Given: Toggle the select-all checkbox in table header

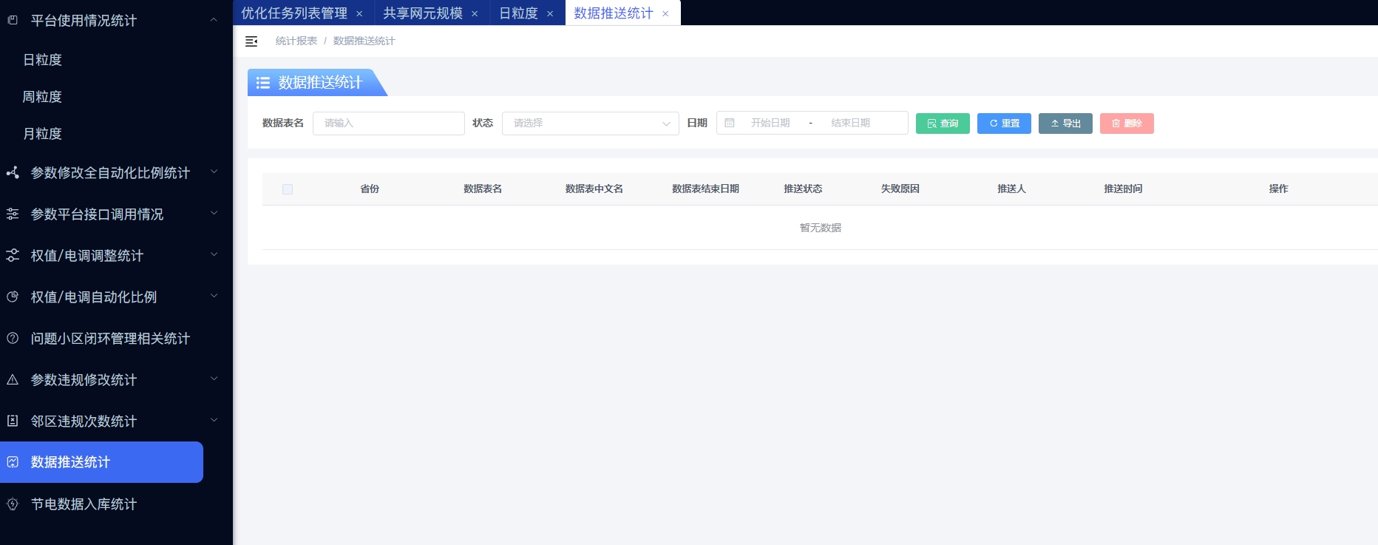Looking at the screenshot, I should (x=288, y=189).
